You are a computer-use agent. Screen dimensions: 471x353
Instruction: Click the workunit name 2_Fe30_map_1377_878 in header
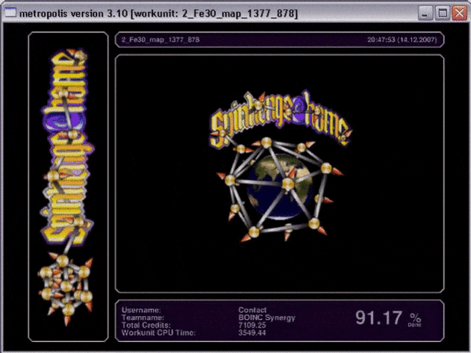pos(160,39)
